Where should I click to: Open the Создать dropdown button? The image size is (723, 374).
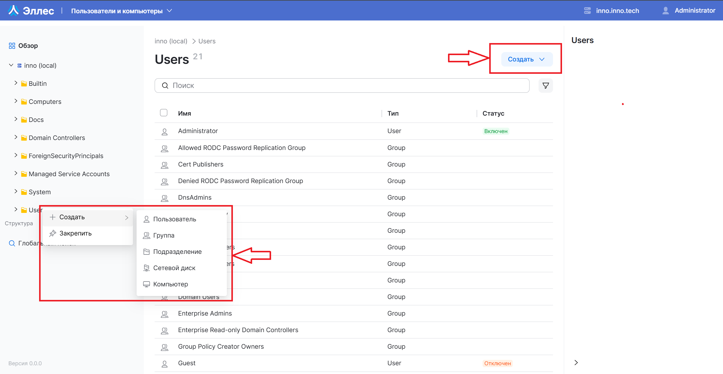coord(527,59)
